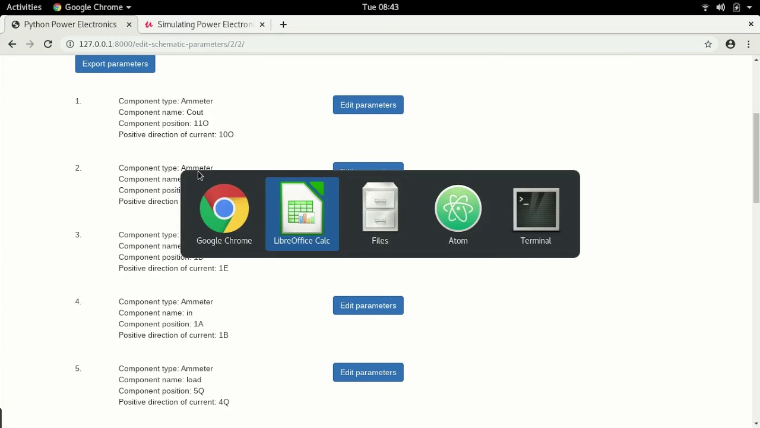Select text 'Positive direction of current: 4Q'
This screenshot has height=428, width=760.
pos(174,402)
